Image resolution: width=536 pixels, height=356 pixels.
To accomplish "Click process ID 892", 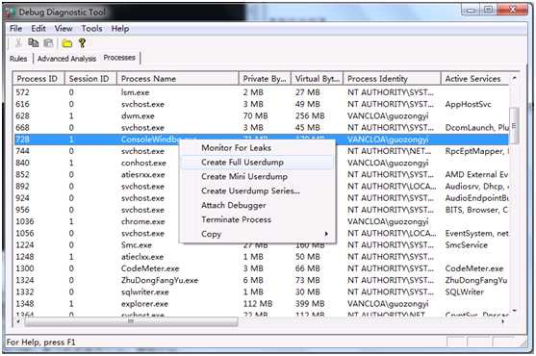I will (22, 187).
